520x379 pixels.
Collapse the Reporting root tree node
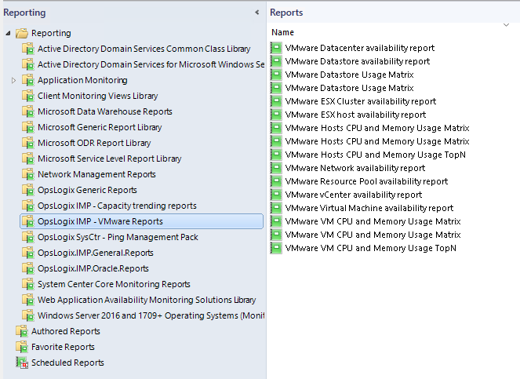coord(8,33)
